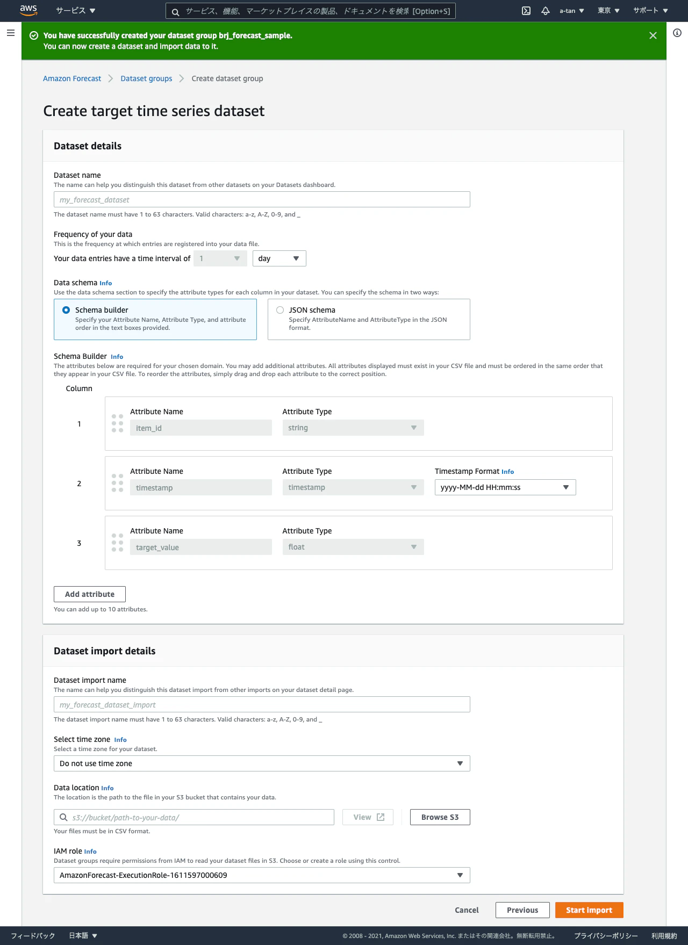Grab the drag handle for timestamp row
Viewport: 688px width, 945px height.
[x=117, y=483]
